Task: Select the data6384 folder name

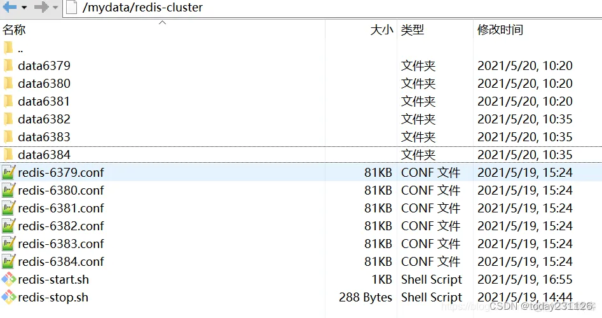Action: (x=44, y=155)
